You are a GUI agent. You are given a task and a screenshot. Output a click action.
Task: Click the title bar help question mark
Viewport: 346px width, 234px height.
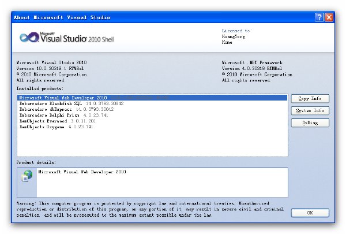[319, 17]
